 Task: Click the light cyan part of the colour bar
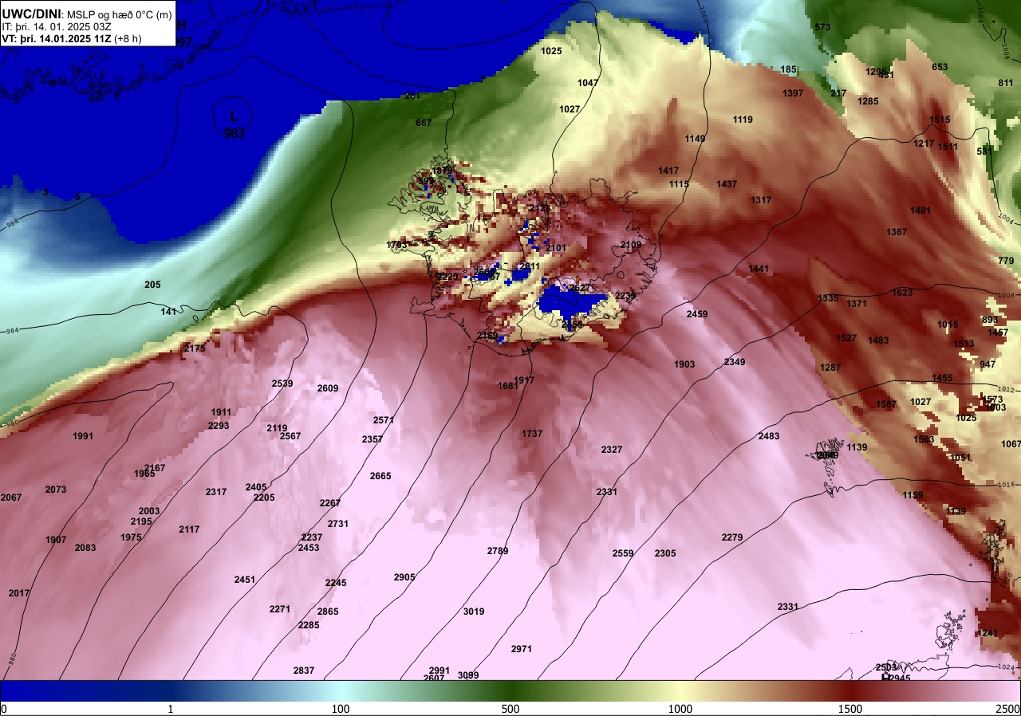tap(341, 690)
